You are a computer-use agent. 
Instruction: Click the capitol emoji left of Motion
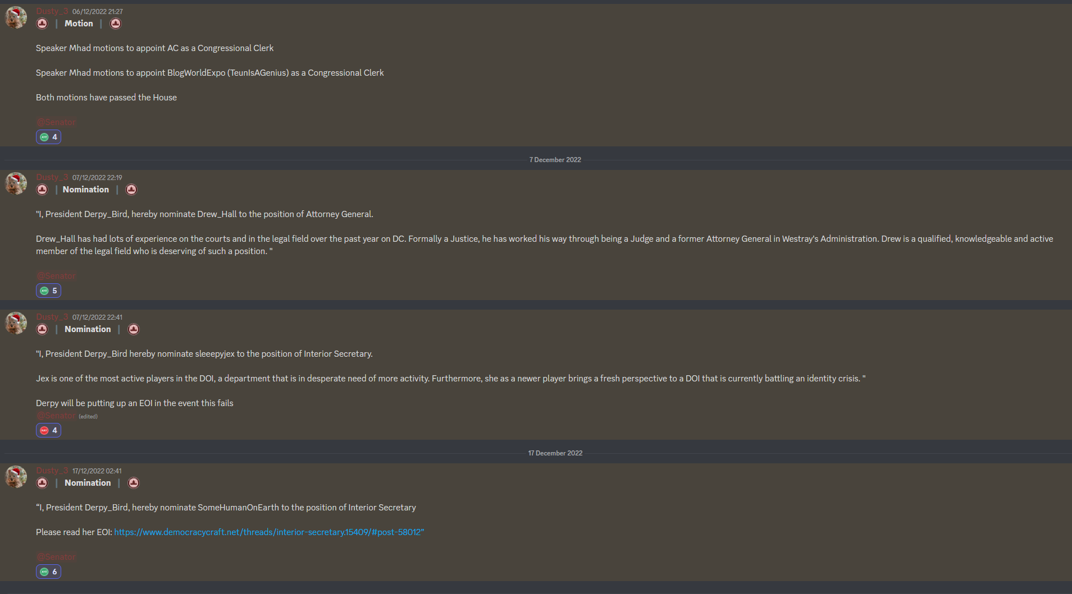[x=42, y=24]
